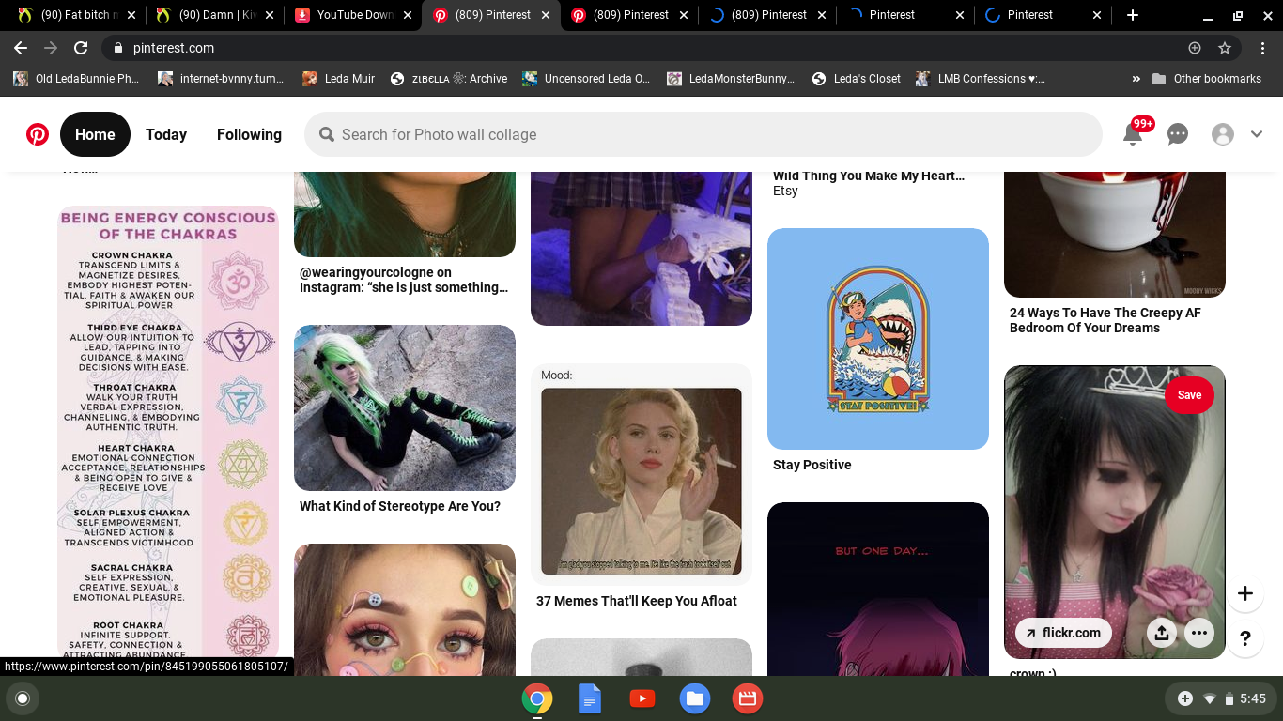Open the red screen recorder shelf app
1283x721 pixels.
pyautogui.click(x=748, y=698)
